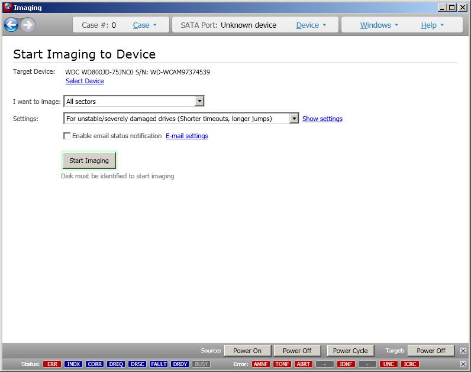Open the Device menu
Viewport: 471px width, 372px height.
coord(311,25)
